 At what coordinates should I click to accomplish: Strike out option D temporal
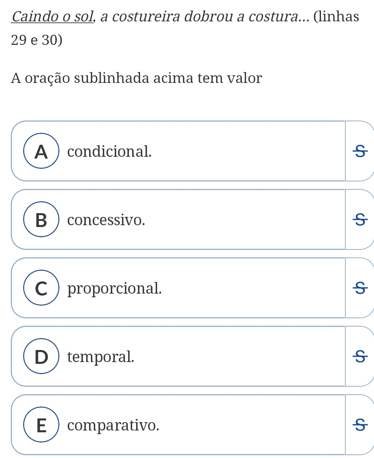(360, 356)
